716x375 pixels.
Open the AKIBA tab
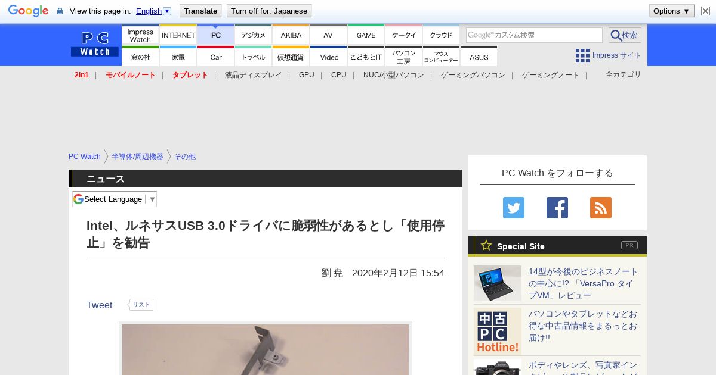[x=291, y=35]
